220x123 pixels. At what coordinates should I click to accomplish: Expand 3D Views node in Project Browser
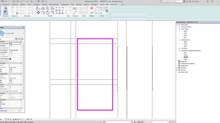(179, 49)
